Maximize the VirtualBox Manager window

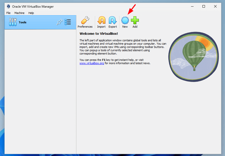pyautogui.click(x=204, y=6)
